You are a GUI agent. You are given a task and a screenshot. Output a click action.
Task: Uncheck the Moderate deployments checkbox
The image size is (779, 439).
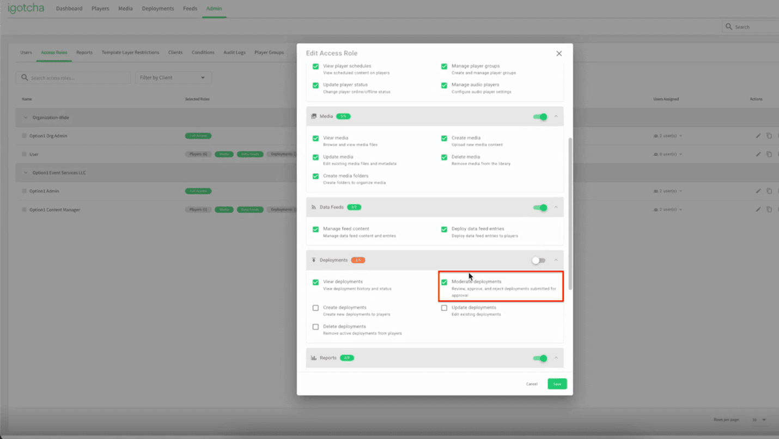point(444,282)
